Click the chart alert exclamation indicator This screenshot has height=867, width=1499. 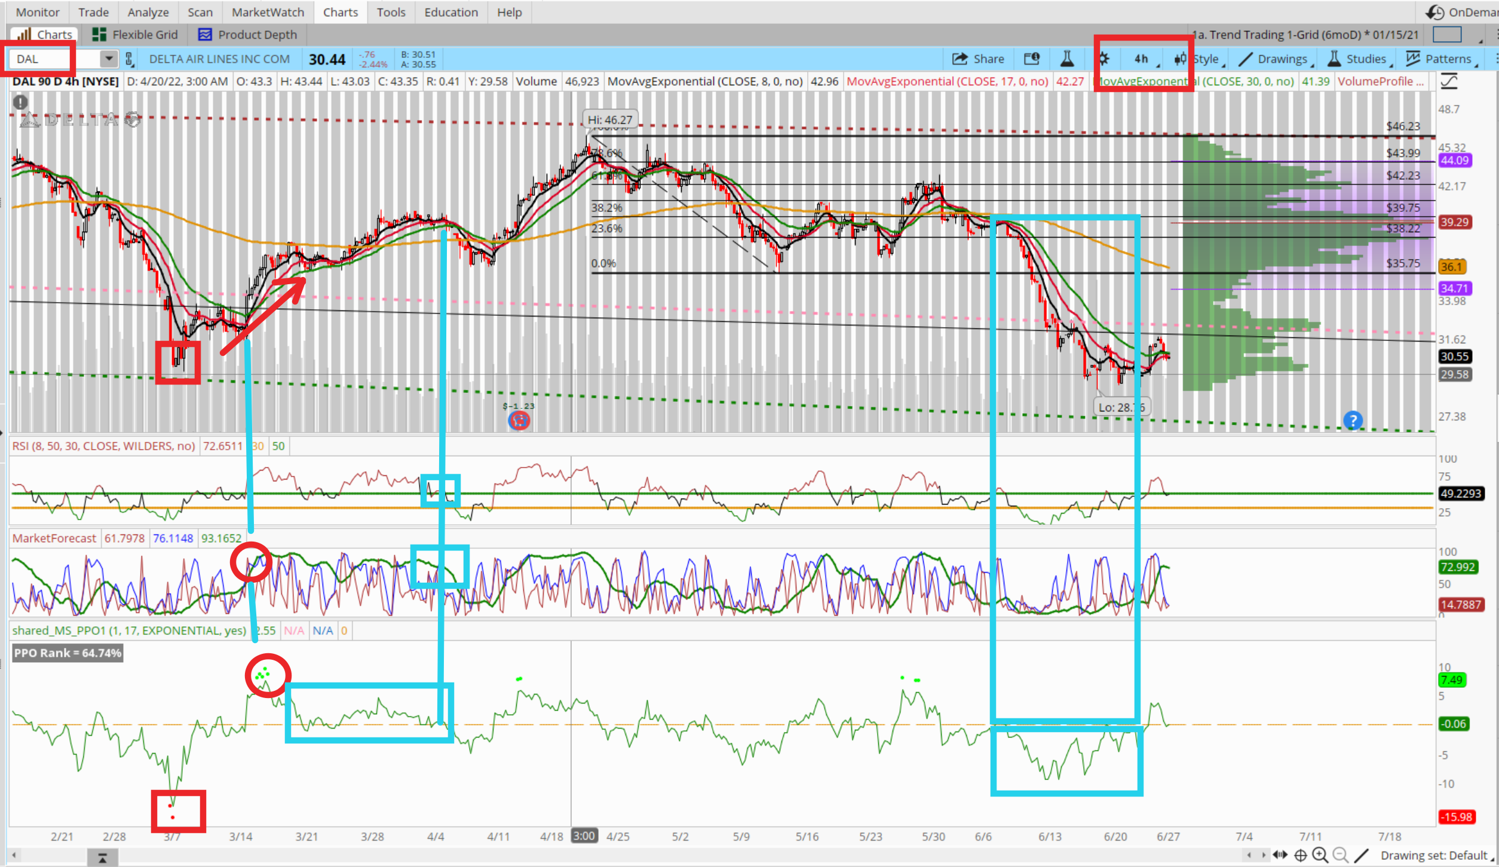pyautogui.click(x=20, y=102)
